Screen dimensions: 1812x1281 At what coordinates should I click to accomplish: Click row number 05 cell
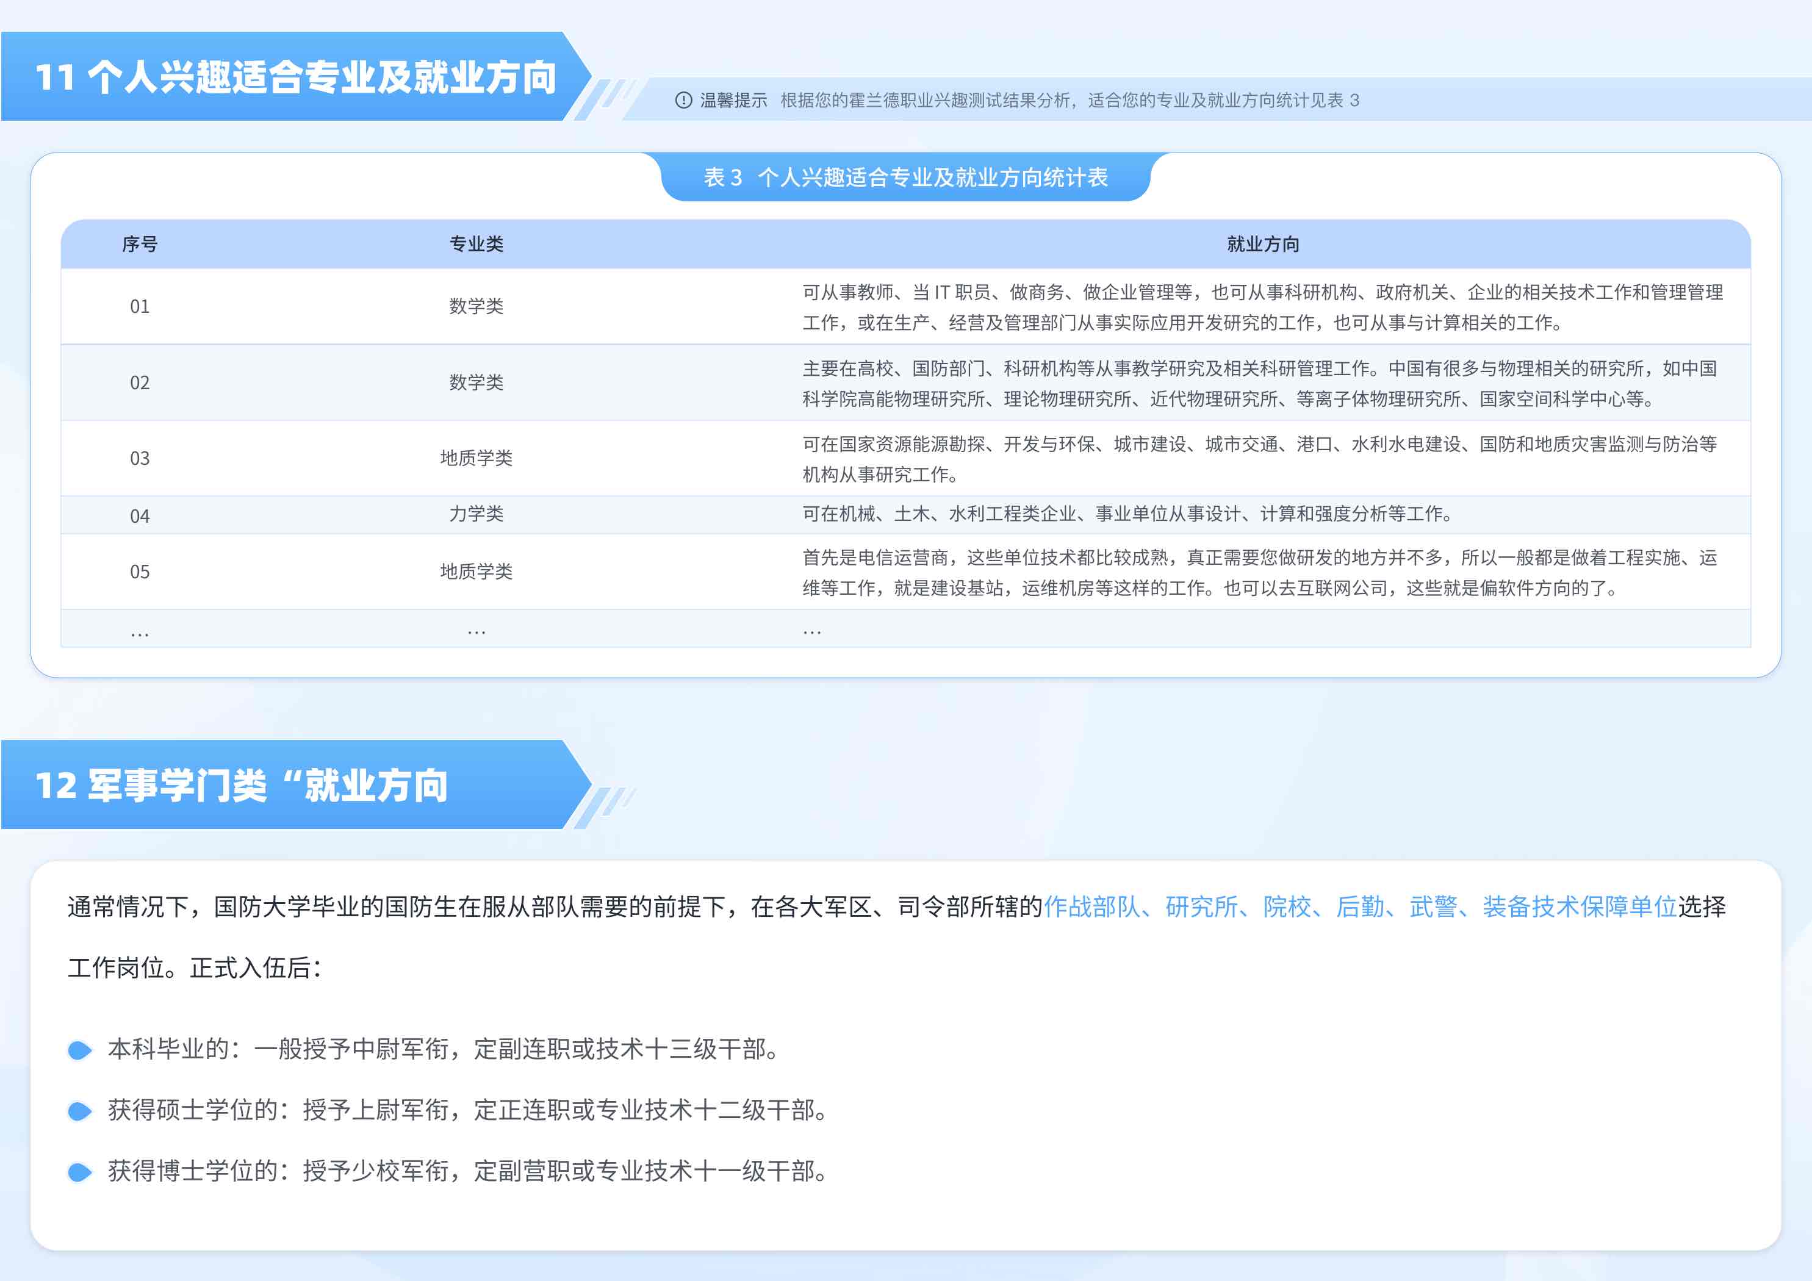140,572
